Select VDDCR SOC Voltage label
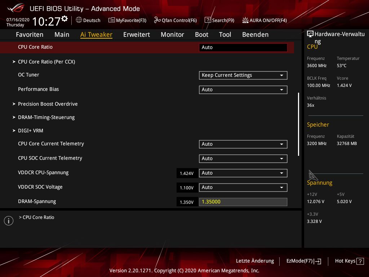Image resolution: width=369 pixels, height=277 pixels. click(40, 187)
